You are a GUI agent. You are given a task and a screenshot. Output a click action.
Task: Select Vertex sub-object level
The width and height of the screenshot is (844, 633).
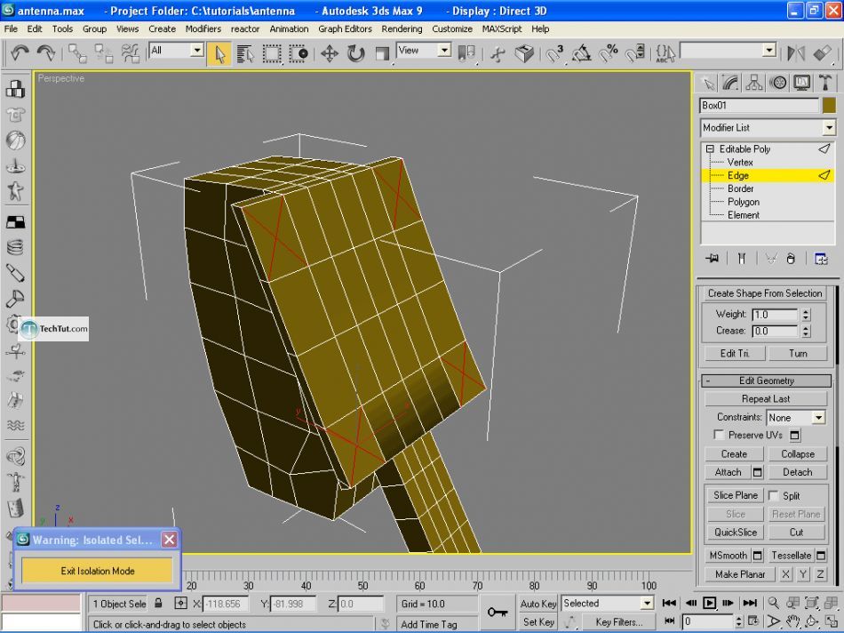coord(739,162)
